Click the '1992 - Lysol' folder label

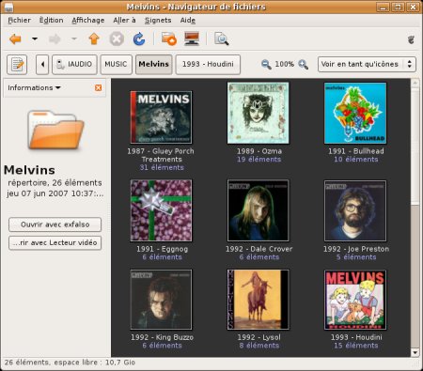(258, 337)
